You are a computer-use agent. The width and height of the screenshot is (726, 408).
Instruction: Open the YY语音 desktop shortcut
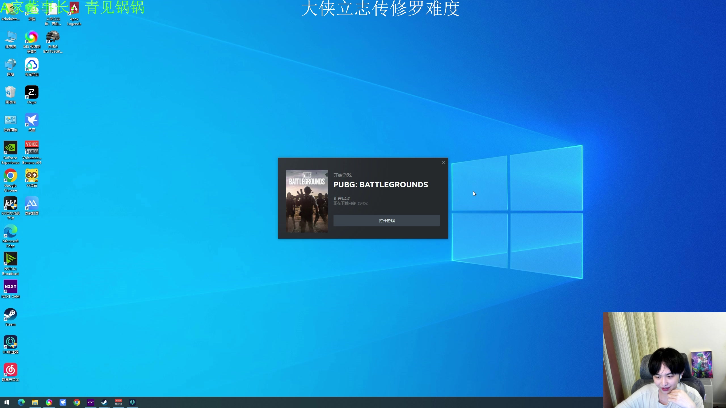32,178
